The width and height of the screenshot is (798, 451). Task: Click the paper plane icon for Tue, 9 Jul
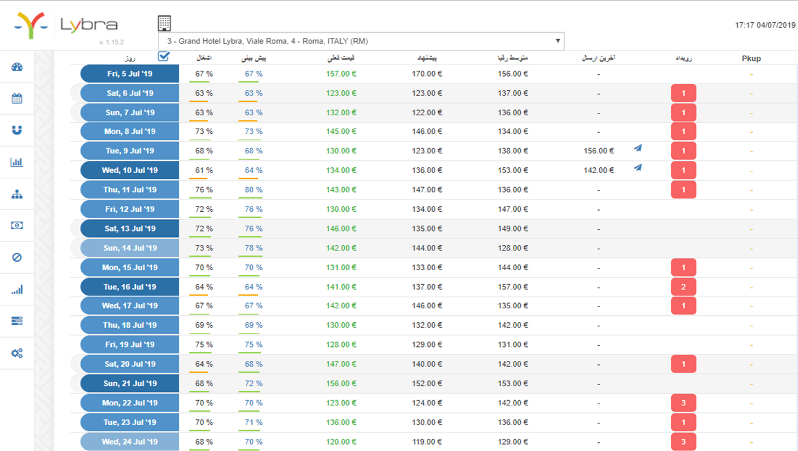click(638, 149)
